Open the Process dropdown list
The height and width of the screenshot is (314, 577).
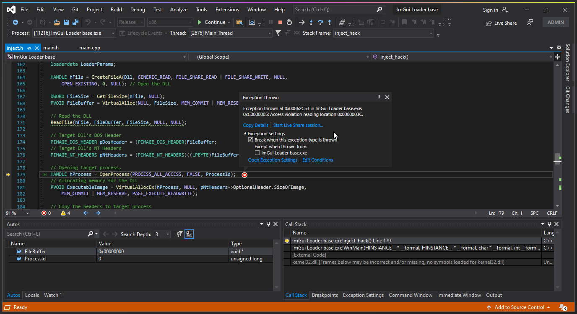(x=113, y=33)
